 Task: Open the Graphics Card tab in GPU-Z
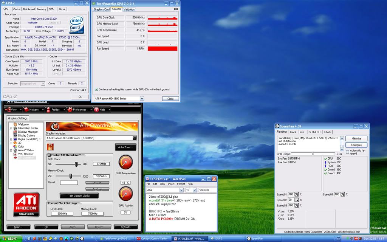click(x=102, y=9)
